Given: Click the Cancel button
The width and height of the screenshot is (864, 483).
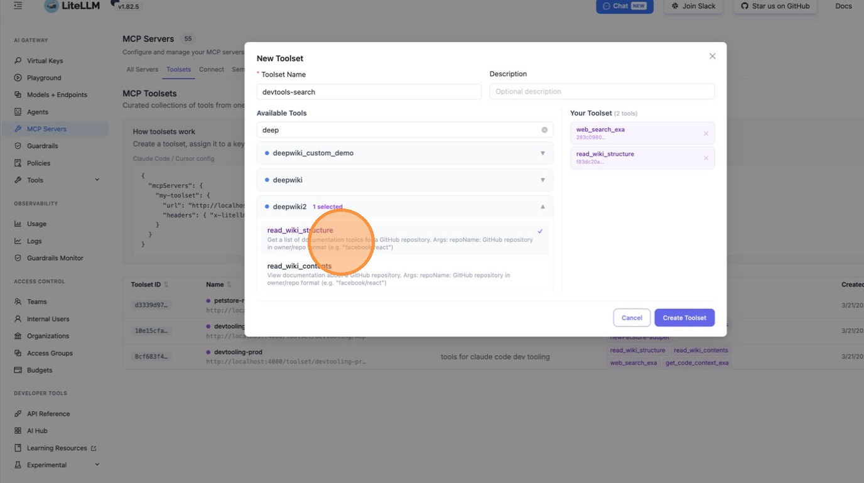Looking at the screenshot, I should coord(632,318).
